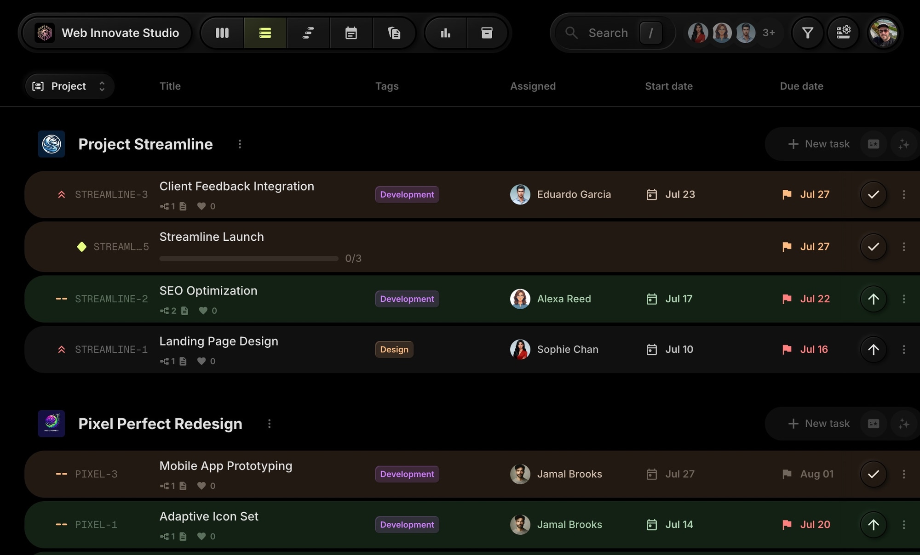Move SEO Optimization status up arrow
The image size is (920, 555).
tap(873, 299)
